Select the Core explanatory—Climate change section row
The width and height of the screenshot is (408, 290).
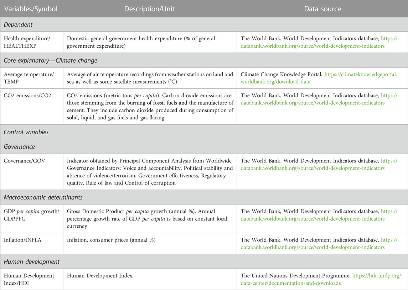tap(204, 60)
